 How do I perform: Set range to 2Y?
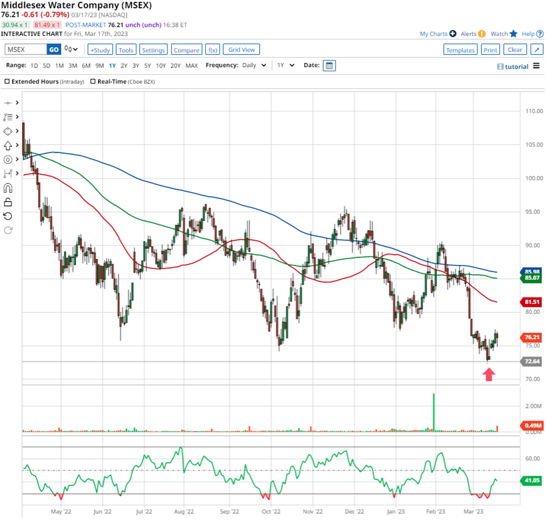124,66
